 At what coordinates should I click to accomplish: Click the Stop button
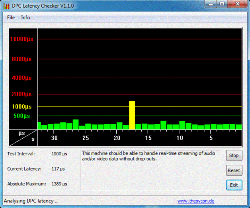[x=234, y=156]
